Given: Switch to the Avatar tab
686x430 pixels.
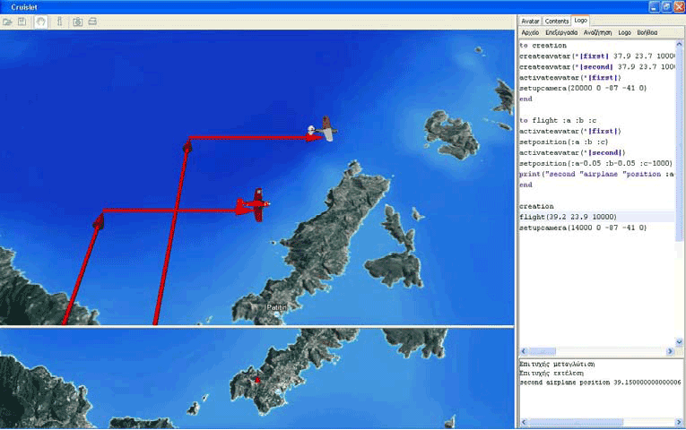Looking at the screenshot, I should point(530,21).
